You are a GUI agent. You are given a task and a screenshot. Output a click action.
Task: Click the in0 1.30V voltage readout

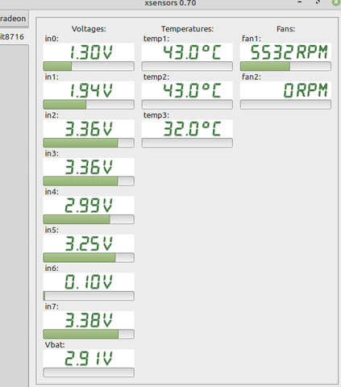89,52
